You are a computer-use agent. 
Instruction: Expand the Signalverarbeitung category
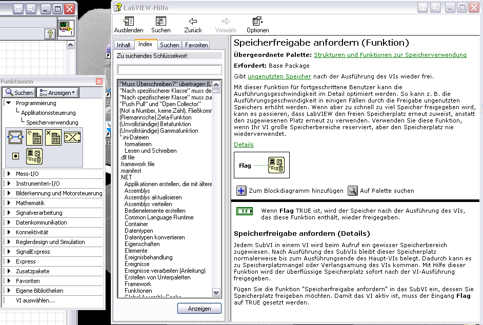tap(9, 213)
